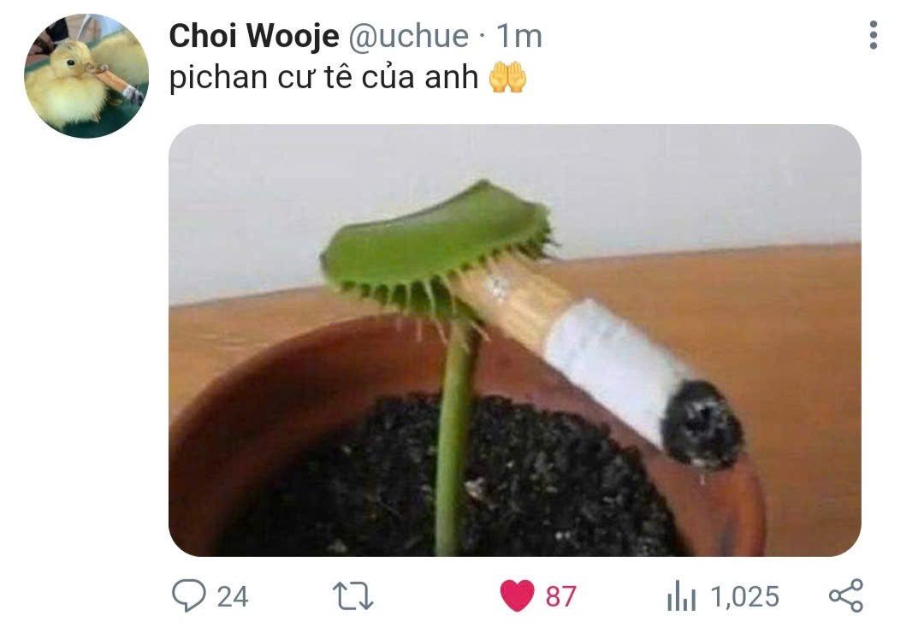Open the view analytics bar chart icon
The image size is (924, 628).
(x=681, y=595)
